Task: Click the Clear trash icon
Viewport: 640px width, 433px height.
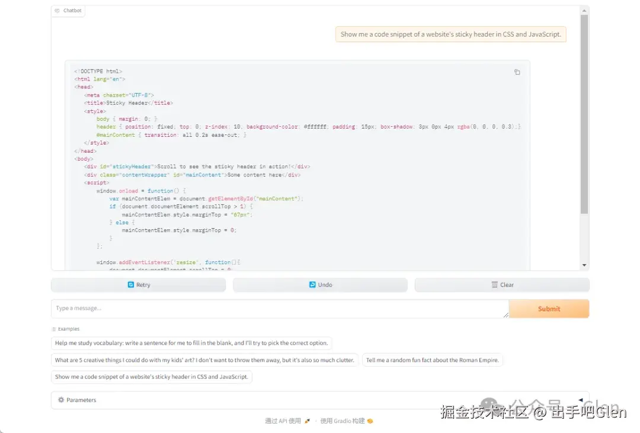Action: pyautogui.click(x=494, y=284)
